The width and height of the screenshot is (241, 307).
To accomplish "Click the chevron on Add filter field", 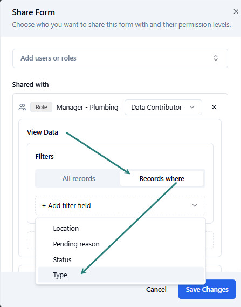I will [195, 205].
